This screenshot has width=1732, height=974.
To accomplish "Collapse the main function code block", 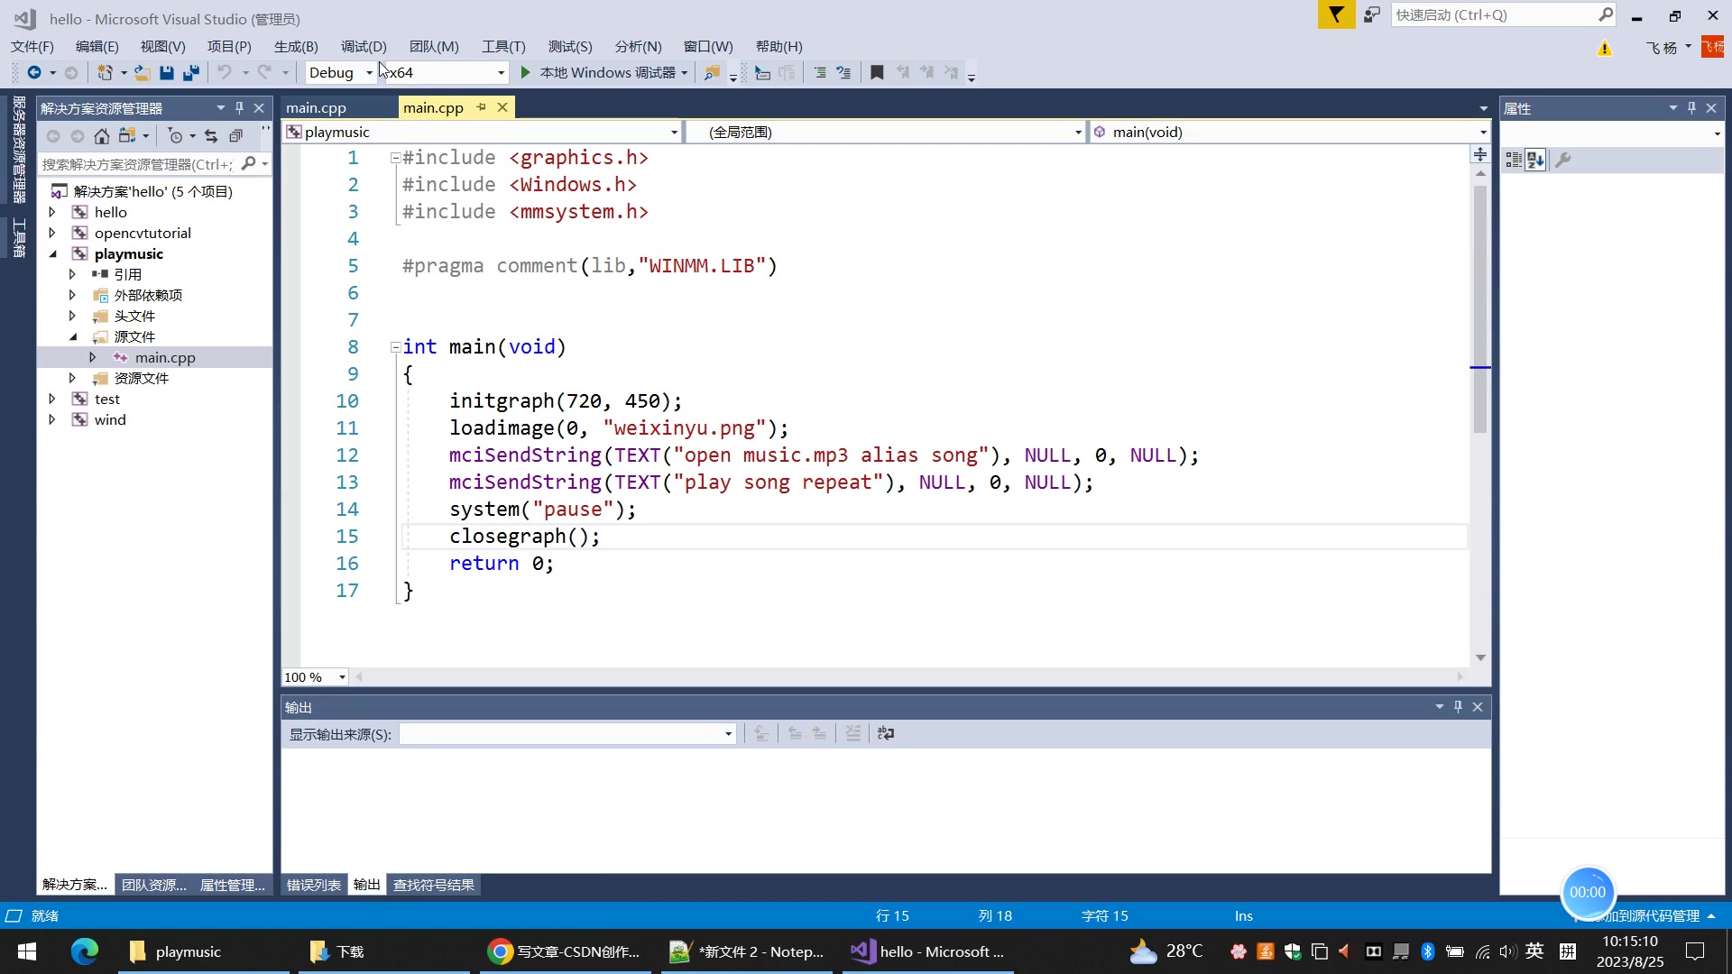I will [x=395, y=347].
